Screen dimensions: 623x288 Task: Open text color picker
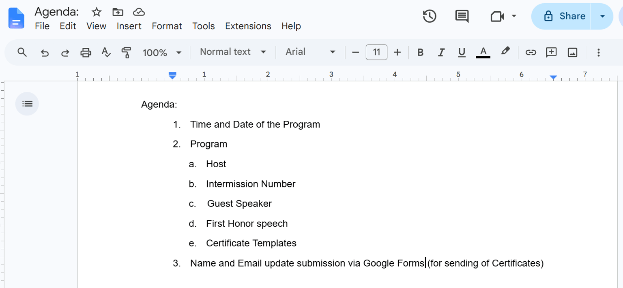pyautogui.click(x=483, y=52)
